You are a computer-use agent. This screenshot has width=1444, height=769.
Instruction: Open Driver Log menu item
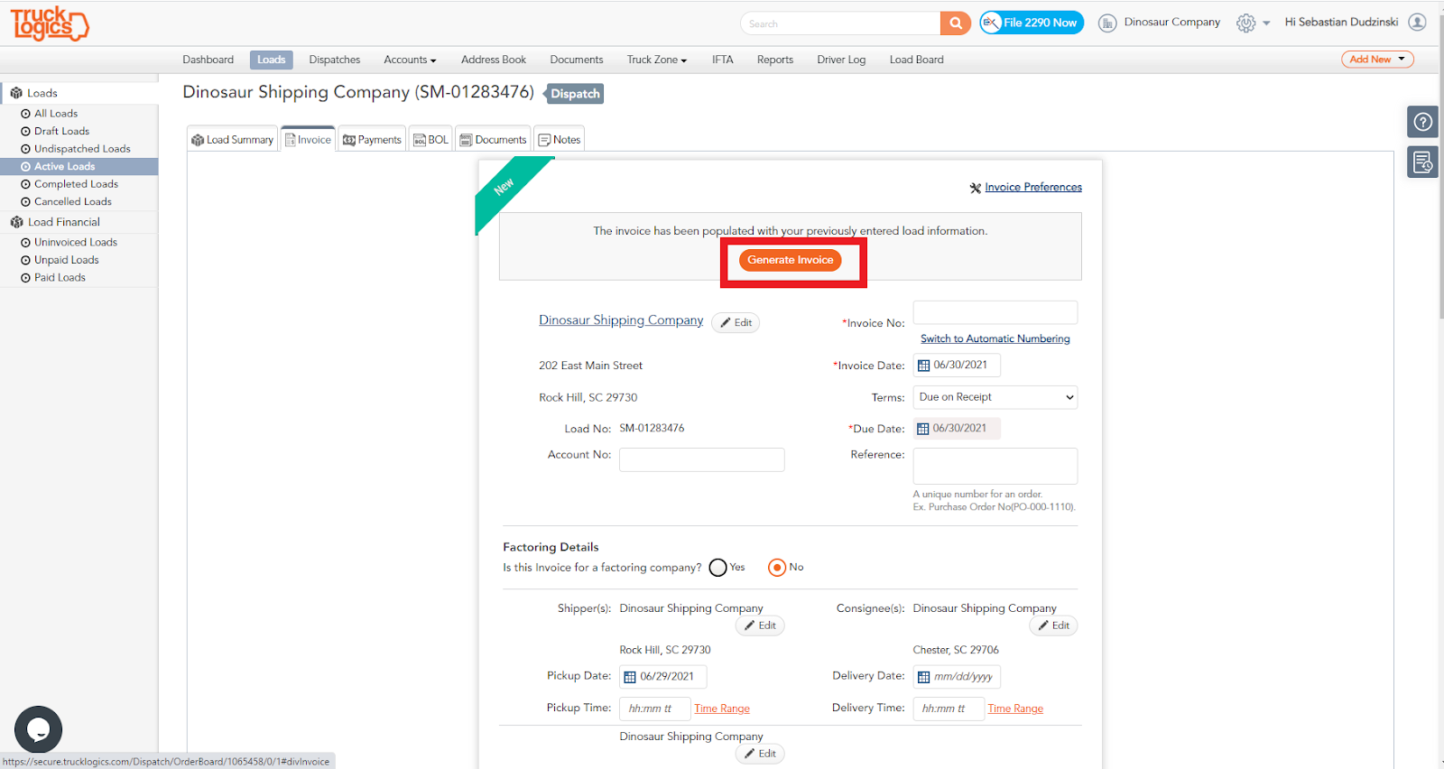(841, 60)
